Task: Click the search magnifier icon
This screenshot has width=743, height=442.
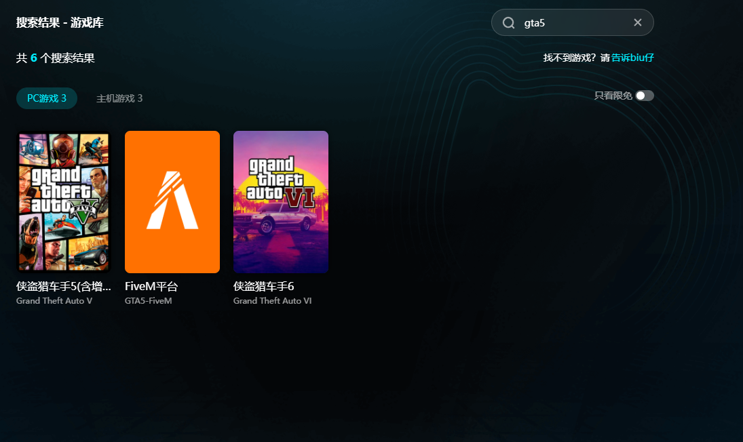Action: click(508, 23)
